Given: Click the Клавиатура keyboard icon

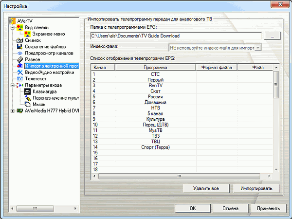Looking at the screenshot, I should (x=27, y=91).
